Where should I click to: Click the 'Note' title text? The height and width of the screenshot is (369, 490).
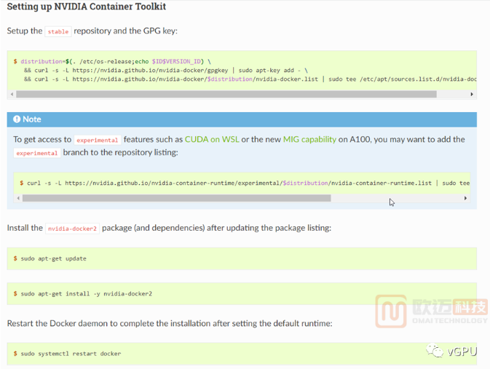click(32, 119)
